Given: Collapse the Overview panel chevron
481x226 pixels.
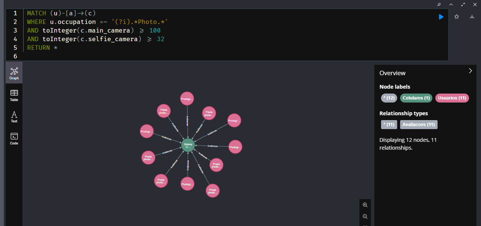Looking at the screenshot, I should (x=470, y=70).
